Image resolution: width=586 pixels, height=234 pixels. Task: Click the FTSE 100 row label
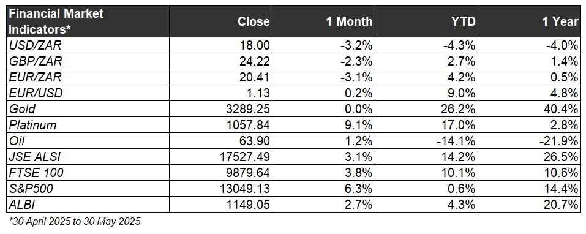coord(36,173)
